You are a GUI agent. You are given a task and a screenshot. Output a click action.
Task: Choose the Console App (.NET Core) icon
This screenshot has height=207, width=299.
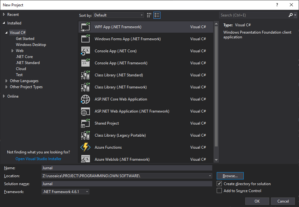coord(85,51)
